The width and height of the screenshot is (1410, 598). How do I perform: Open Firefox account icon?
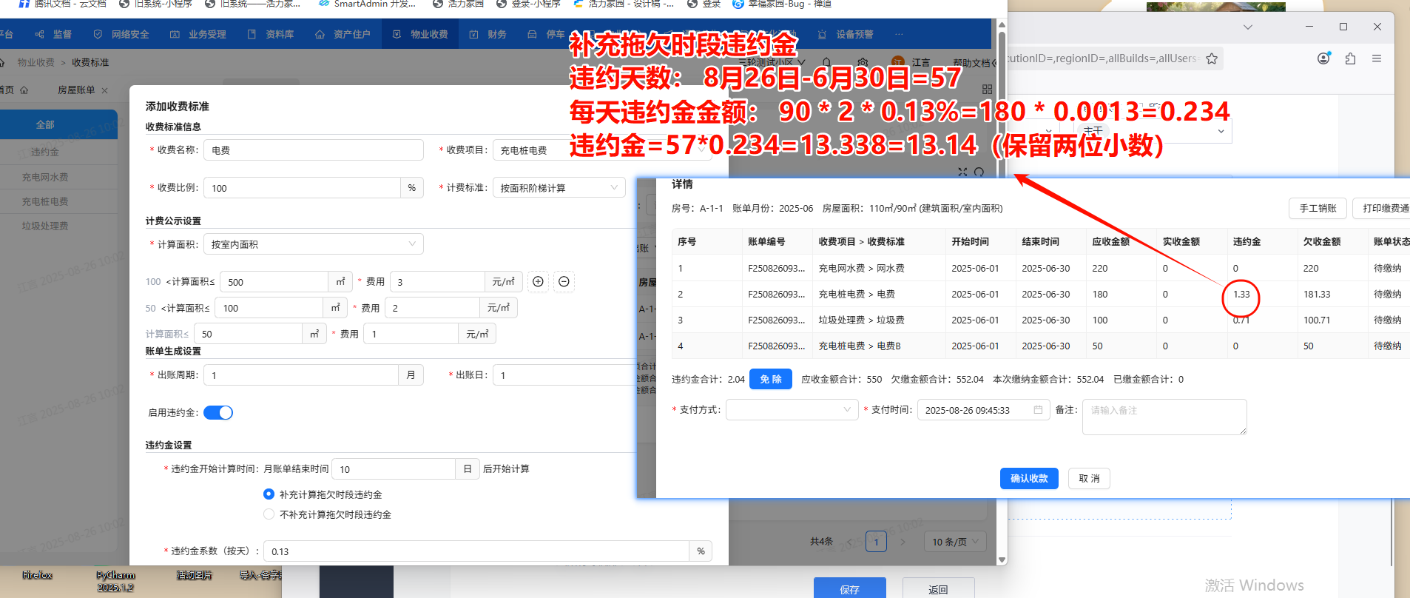pyautogui.click(x=1323, y=58)
